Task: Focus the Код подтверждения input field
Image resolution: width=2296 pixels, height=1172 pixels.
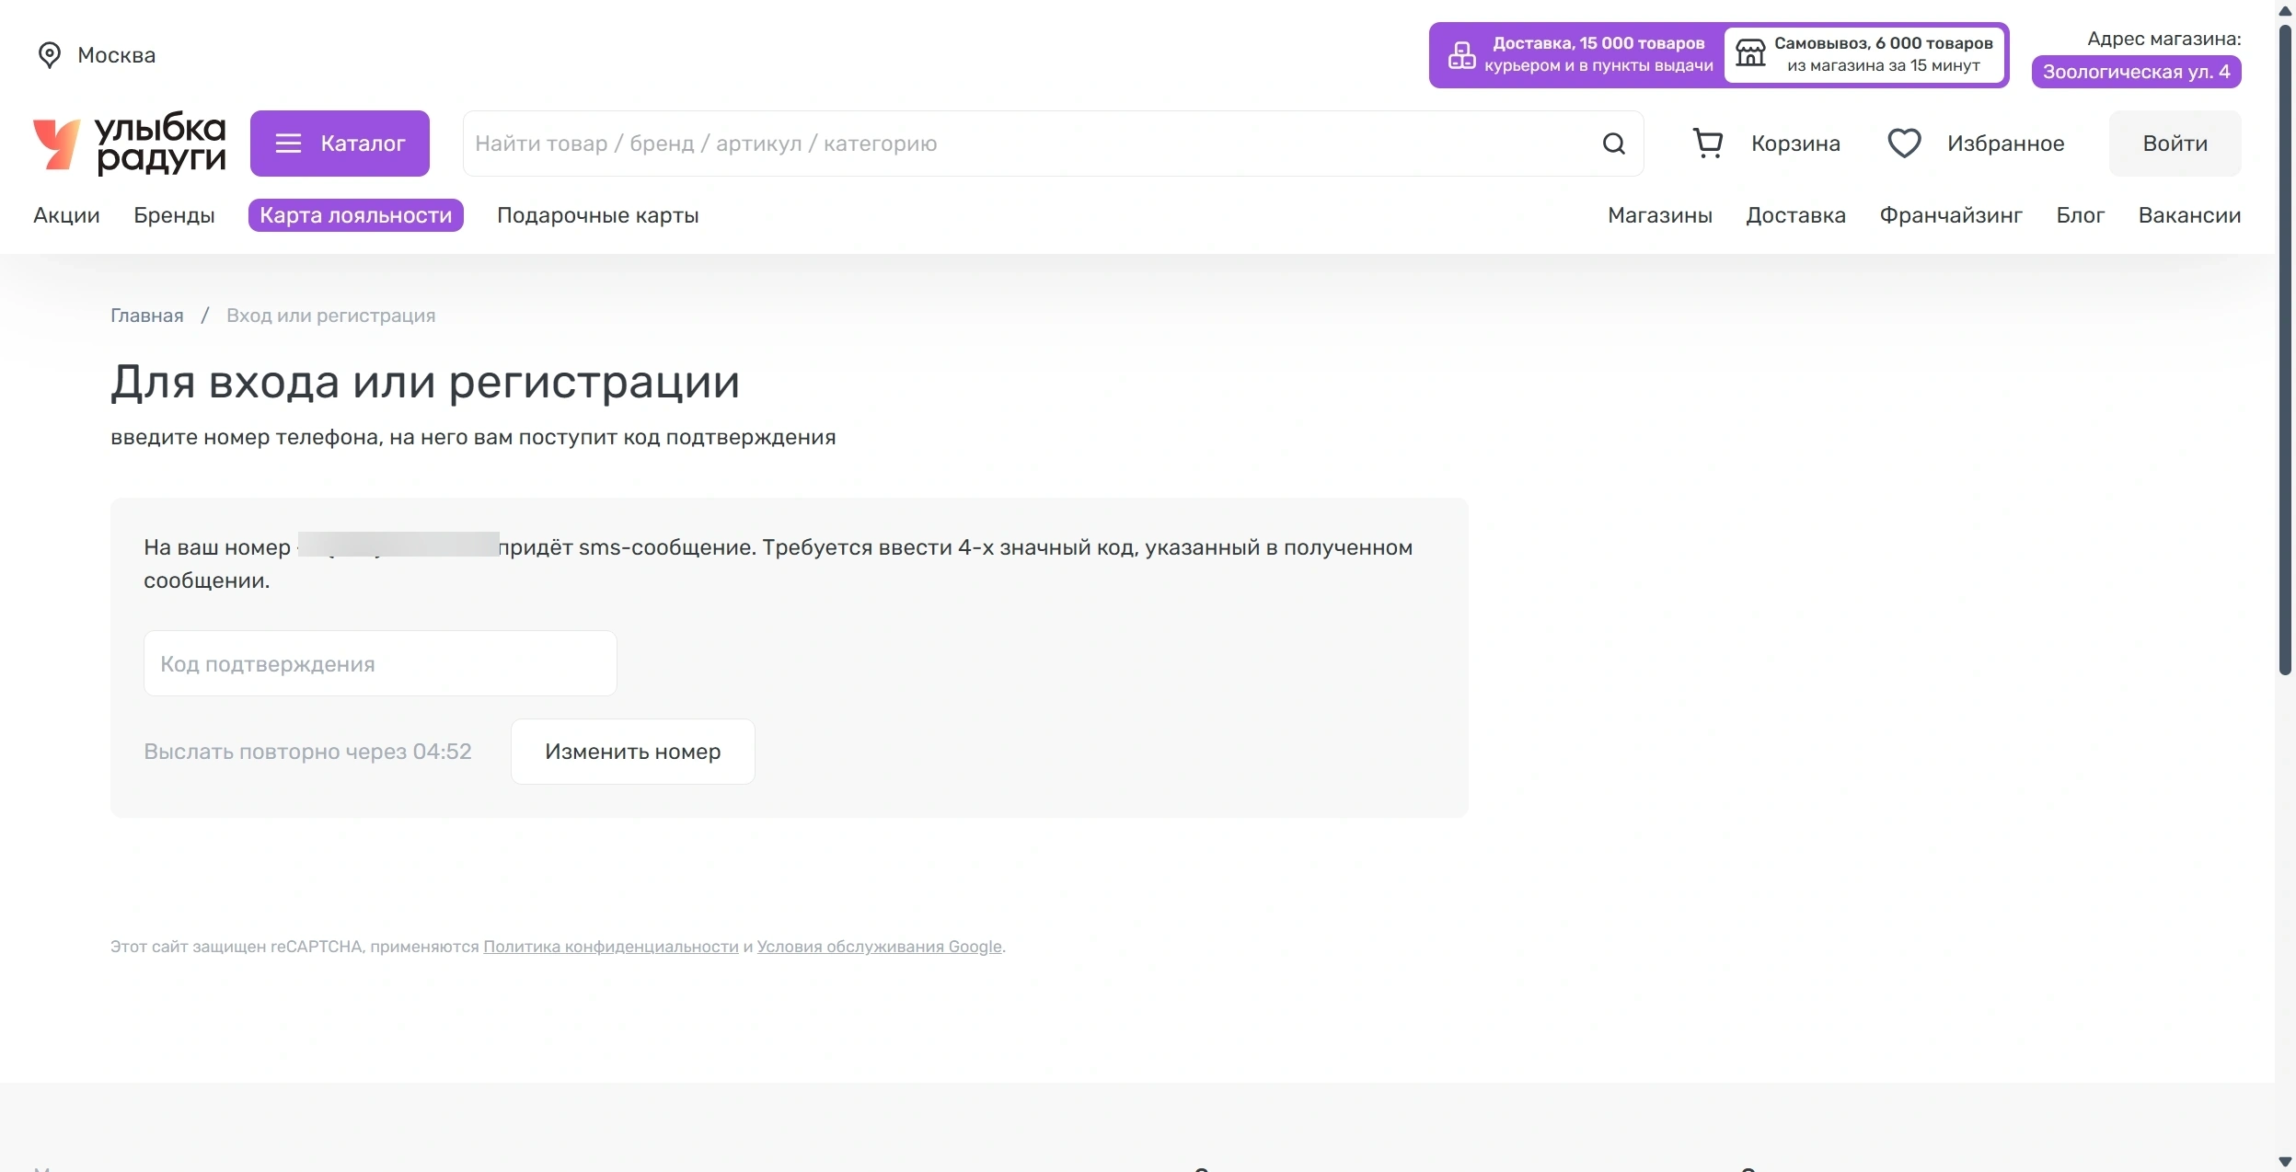Action: coord(380,663)
